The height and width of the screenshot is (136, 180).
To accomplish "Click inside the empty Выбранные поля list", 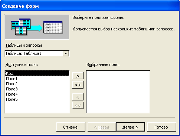I will tap(118, 92).
